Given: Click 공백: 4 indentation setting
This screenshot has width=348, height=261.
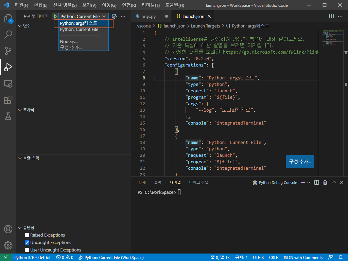Looking at the screenshot, I should tap(241, 258).
